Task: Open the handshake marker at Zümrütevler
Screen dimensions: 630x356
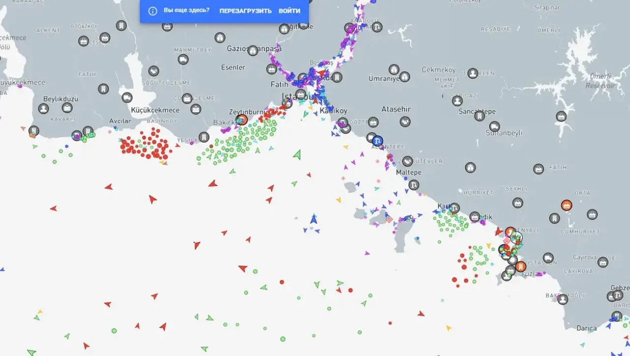Action: [407, 161]
